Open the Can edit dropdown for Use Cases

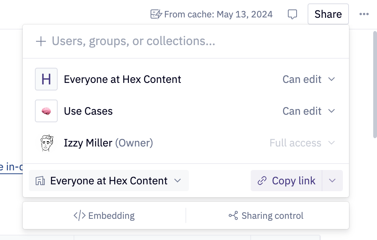[309, 111]
